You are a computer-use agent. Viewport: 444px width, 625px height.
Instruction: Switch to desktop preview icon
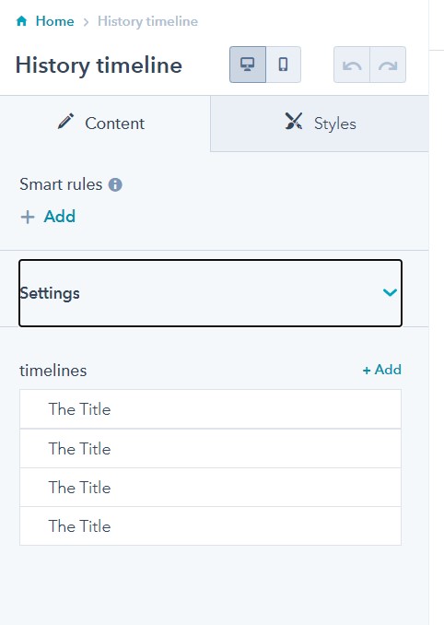pyautogui.click(x=248, y=65)
